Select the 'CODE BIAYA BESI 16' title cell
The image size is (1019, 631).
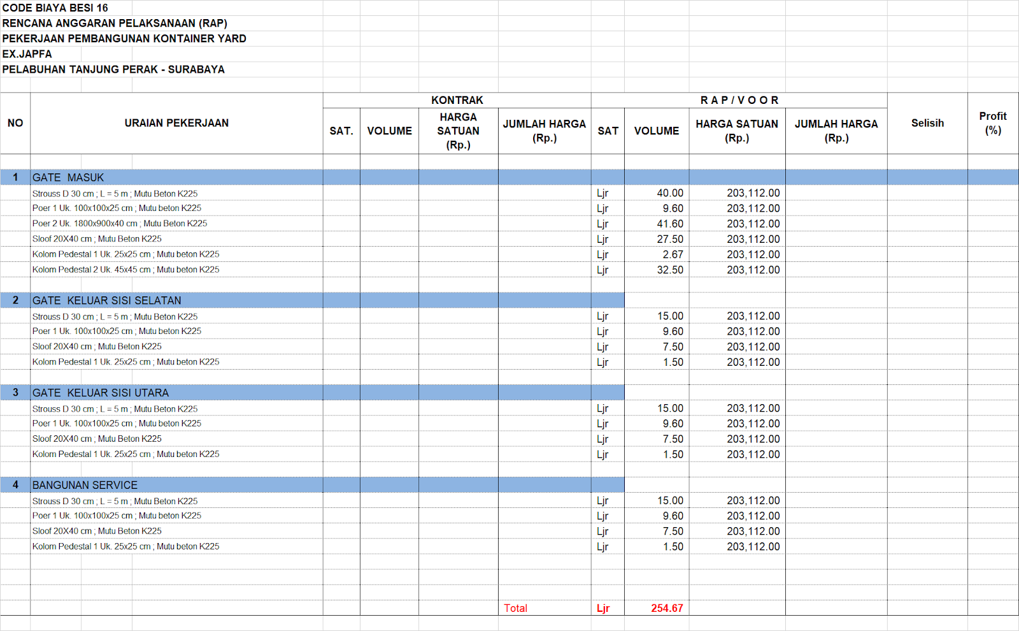coord(55,8)
